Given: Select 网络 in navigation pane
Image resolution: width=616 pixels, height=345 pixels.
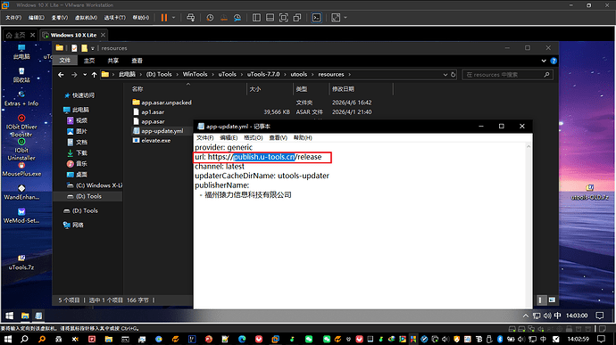Looking at the screenshot, I should (x=73, y=225).
